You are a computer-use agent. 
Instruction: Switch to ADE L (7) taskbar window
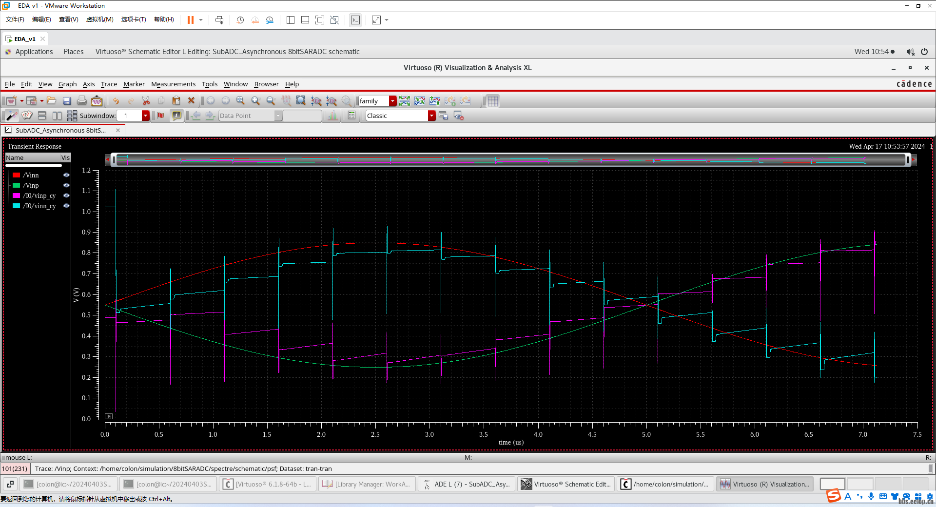point(467,484)
